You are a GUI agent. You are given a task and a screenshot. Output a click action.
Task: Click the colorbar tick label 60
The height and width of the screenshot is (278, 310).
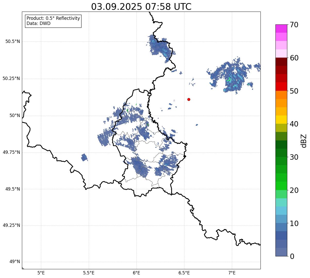(x=294, y=58)
